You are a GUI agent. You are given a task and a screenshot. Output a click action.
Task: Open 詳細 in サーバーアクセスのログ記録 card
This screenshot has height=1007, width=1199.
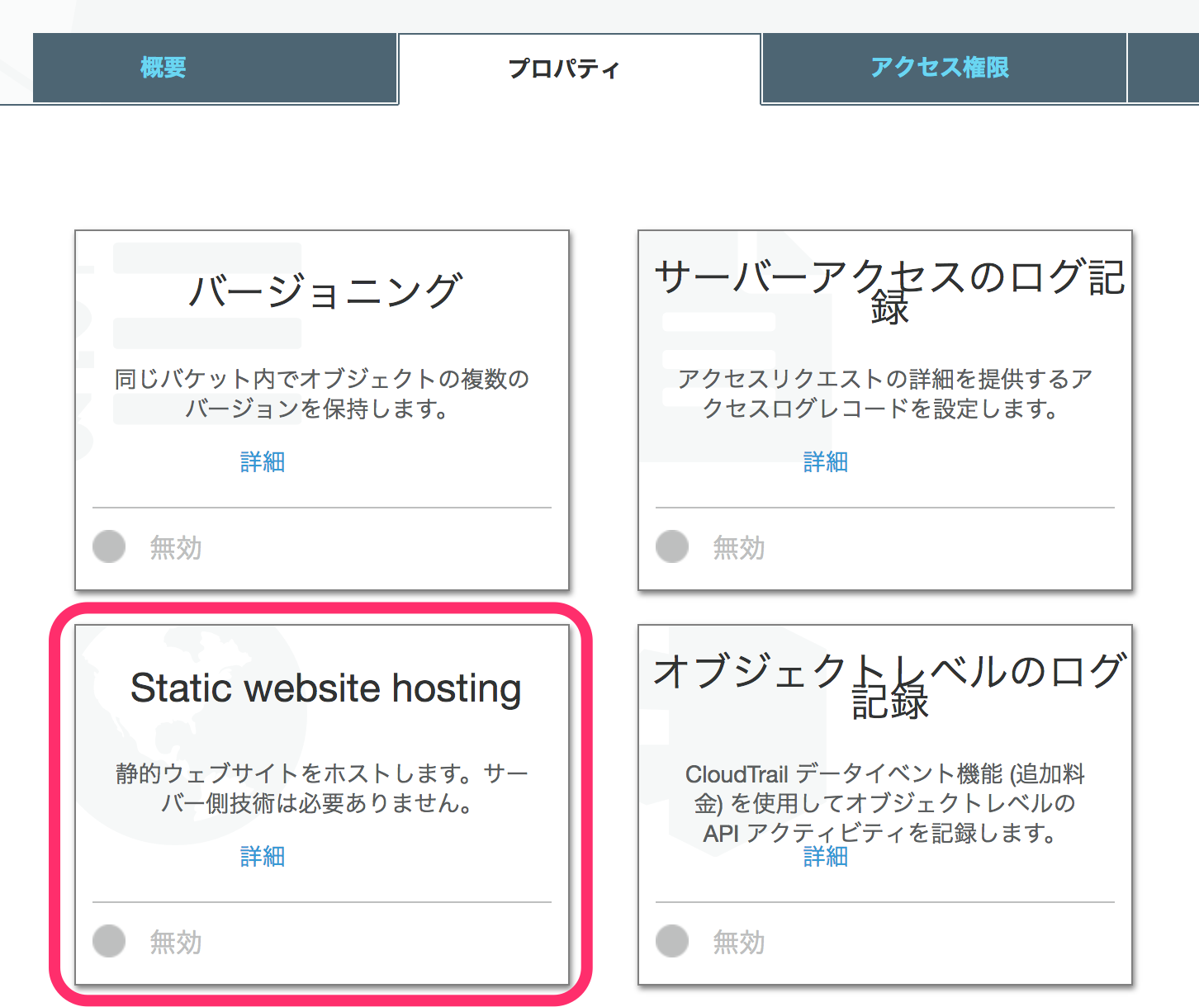[x=825, y=461]
